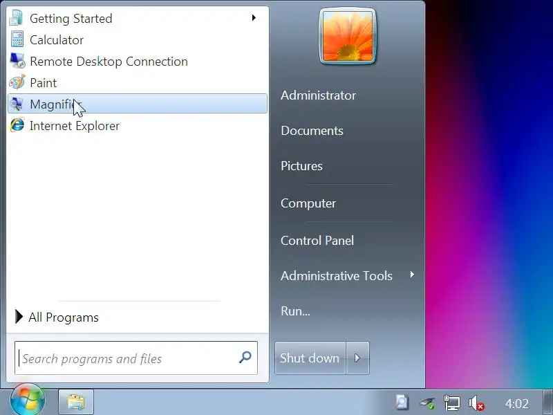This screenshot has width=553, height=415.
Task: Click the Magnifier icon
Action: click(x=17, y=104)
